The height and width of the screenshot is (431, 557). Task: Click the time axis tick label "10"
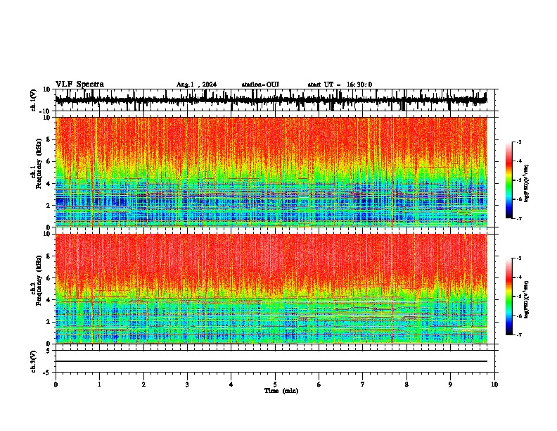click(x=494, y=385)
